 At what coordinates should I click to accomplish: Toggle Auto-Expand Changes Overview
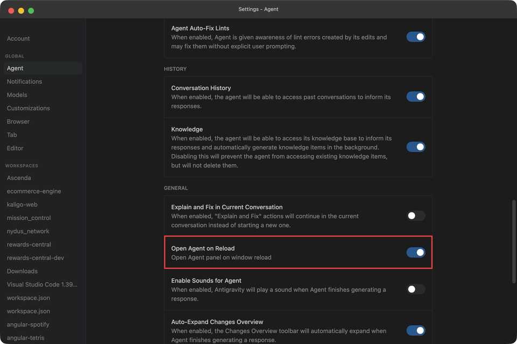pyautogui.click(x=416, y=330)
